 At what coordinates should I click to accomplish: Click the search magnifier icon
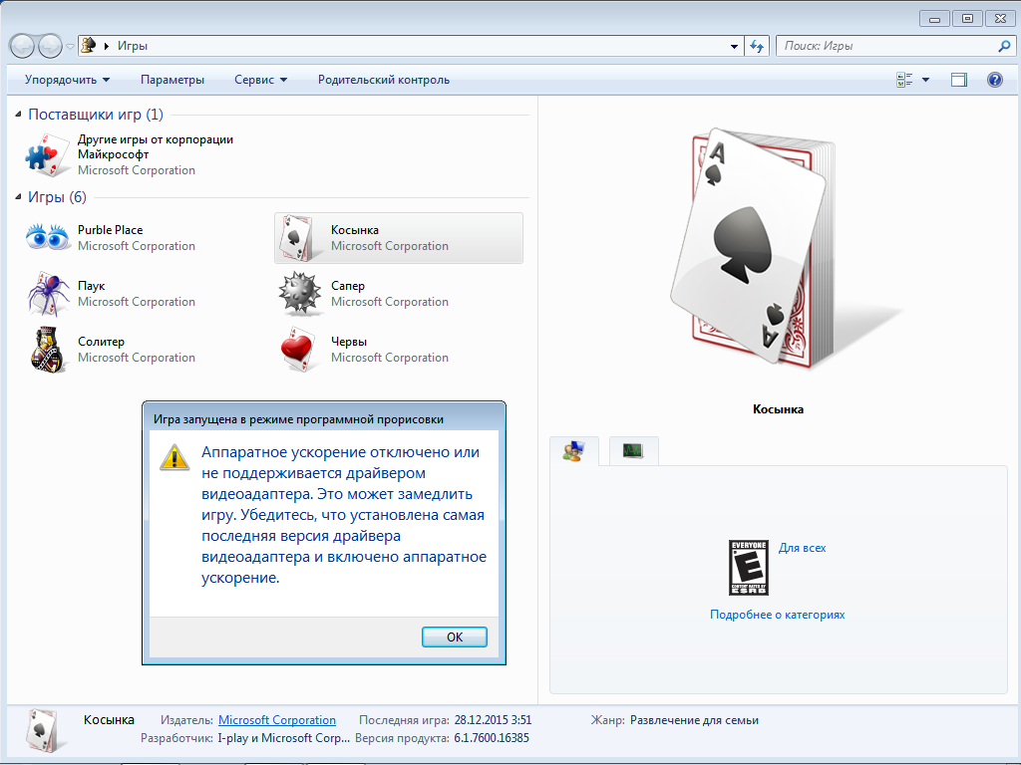click(1004, 46)
